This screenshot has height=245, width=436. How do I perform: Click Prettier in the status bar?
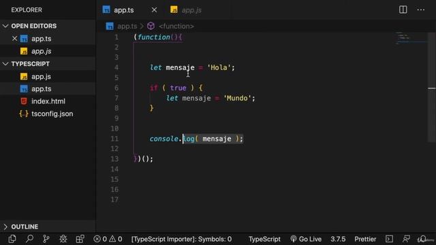365,239
